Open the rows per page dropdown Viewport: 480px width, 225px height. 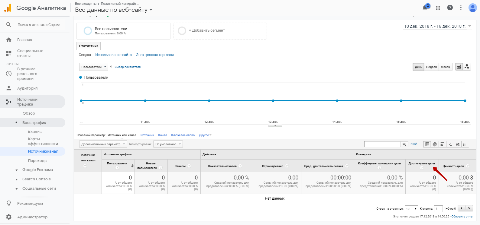(x=411, y=208)
